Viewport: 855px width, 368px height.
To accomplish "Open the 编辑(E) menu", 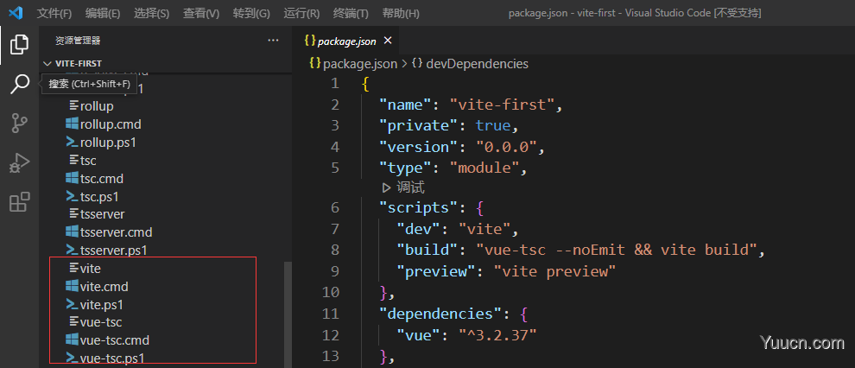I will point(103,13).
